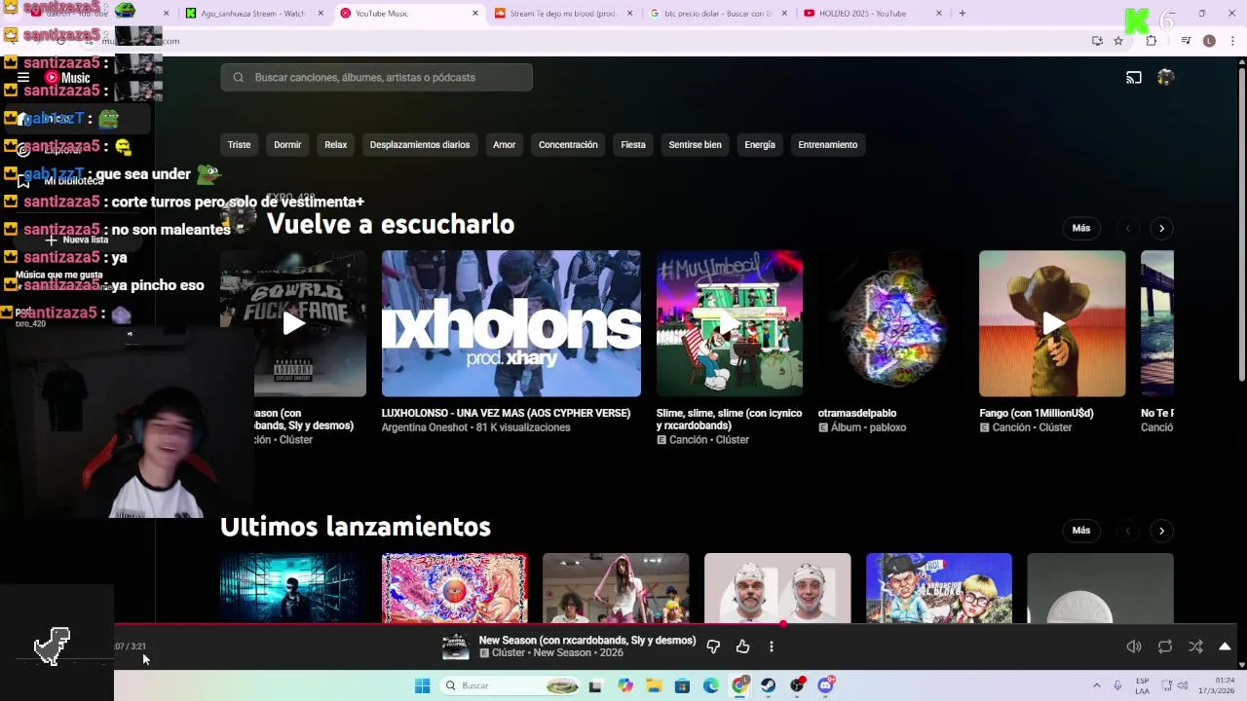Select the Sentirse bien chip
Viewport: 1247px width, 701px height.
point(695,145)
